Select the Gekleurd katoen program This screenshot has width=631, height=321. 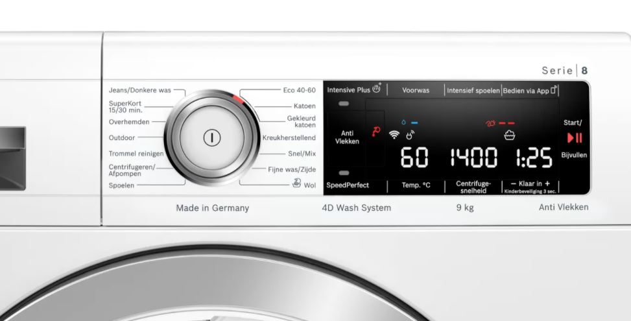[301, 121]
